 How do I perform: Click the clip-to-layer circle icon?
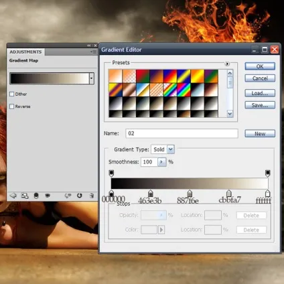(36, 196)
